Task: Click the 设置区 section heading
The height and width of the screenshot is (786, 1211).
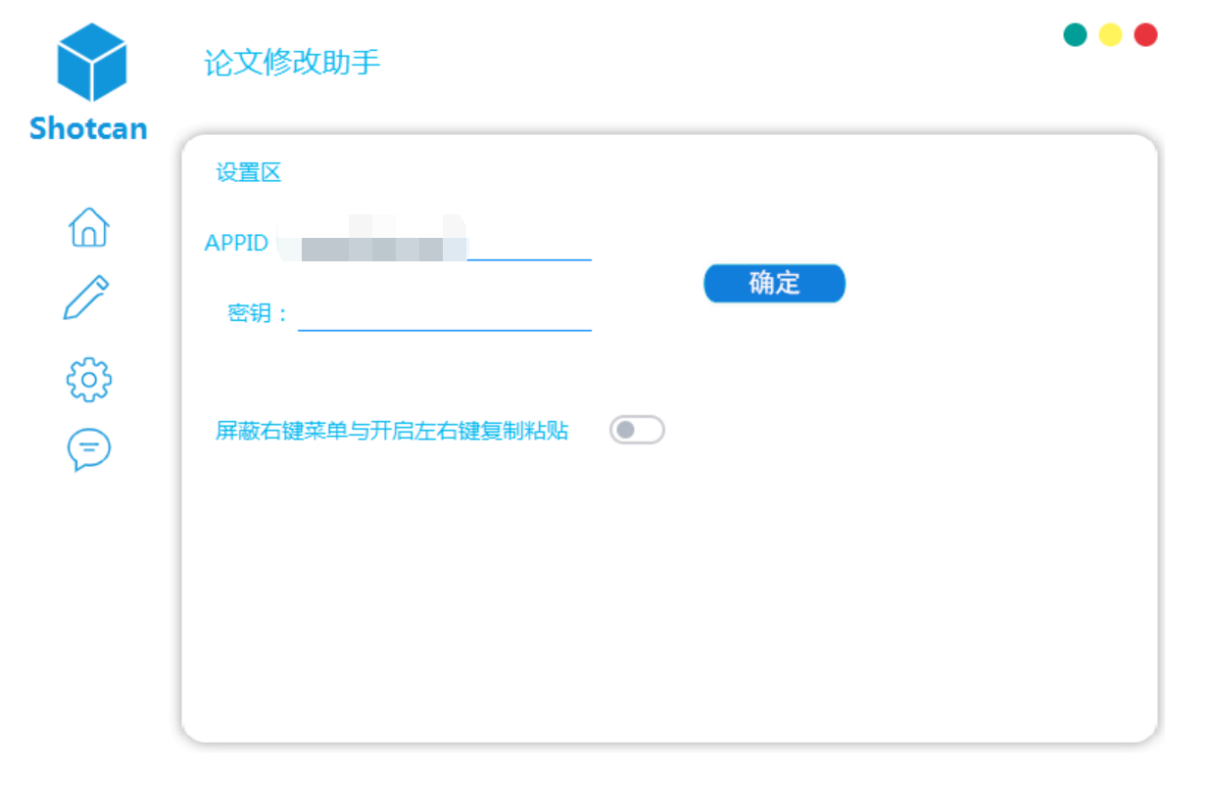Action: [249, 173]
